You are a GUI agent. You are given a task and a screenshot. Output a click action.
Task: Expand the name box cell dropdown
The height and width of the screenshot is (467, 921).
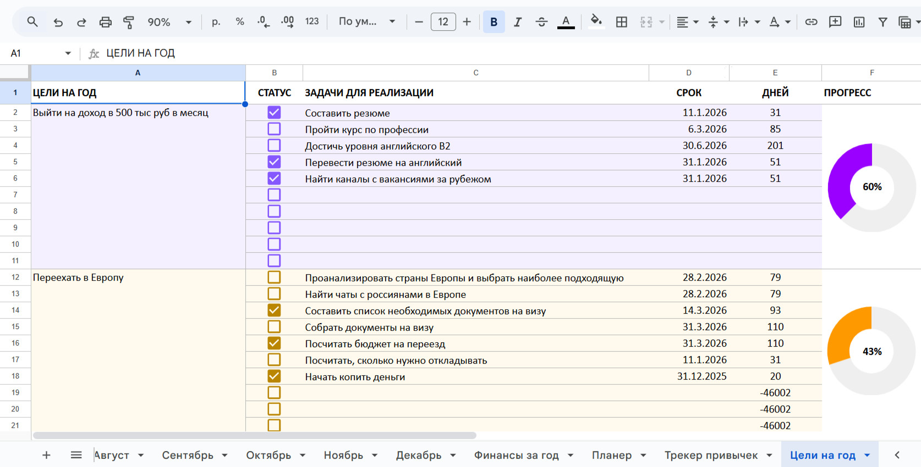pyautogui.click(x=68, y=53)
